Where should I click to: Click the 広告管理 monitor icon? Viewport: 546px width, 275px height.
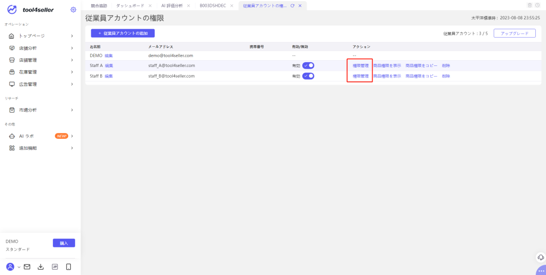click(x=12, y=84)
